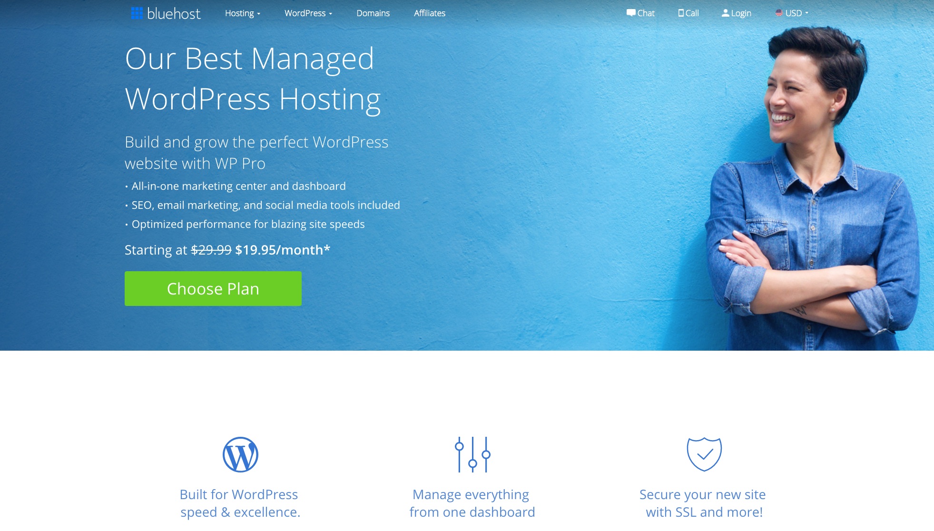Click the SSL shield checkmark icon
The image size is (934, 531).
(704, 454)
